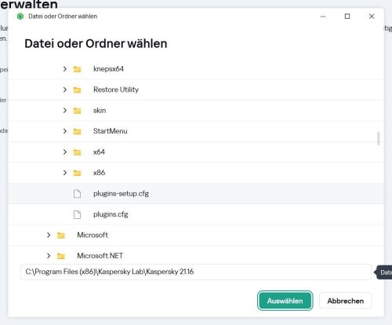Click the Restore Utility folder icon
The image size is (392, 325).
coord(77,89)
